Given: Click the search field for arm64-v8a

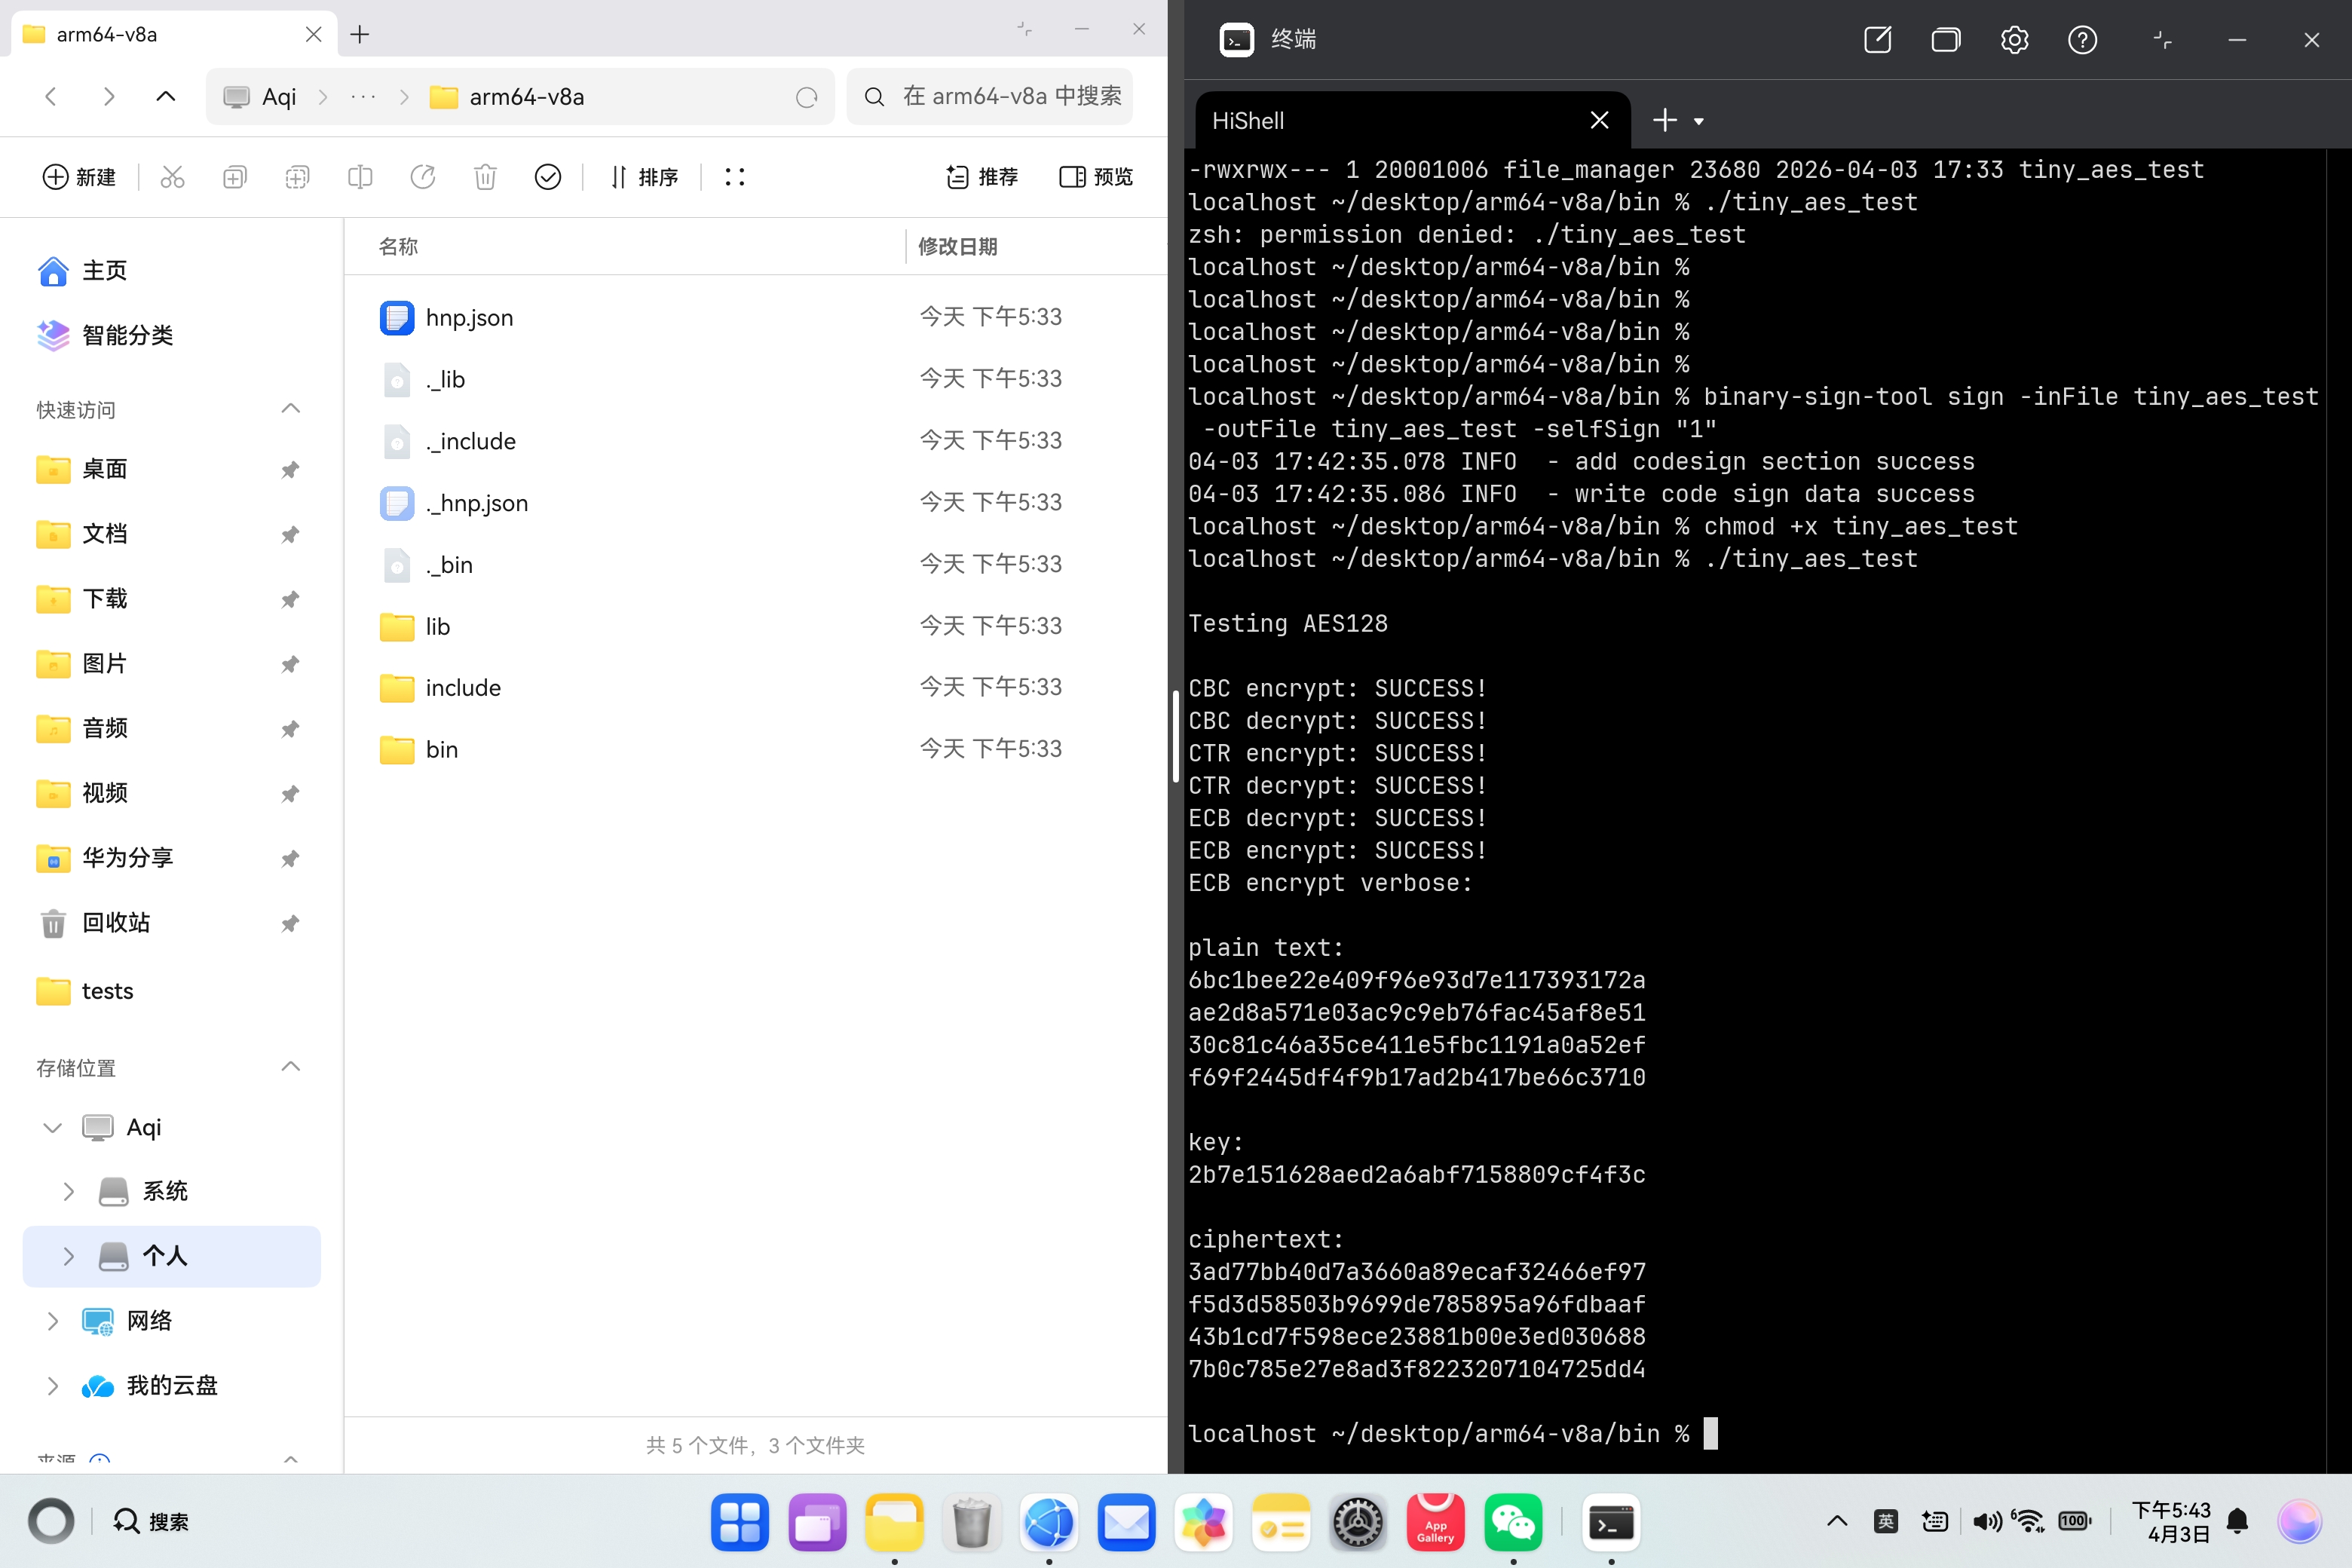Looking at the screenshot, I should coord(990,96).
